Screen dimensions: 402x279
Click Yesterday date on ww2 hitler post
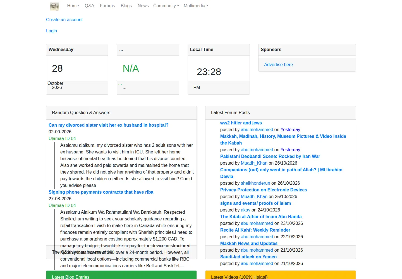pyautogui.click(x=290, y=129)
